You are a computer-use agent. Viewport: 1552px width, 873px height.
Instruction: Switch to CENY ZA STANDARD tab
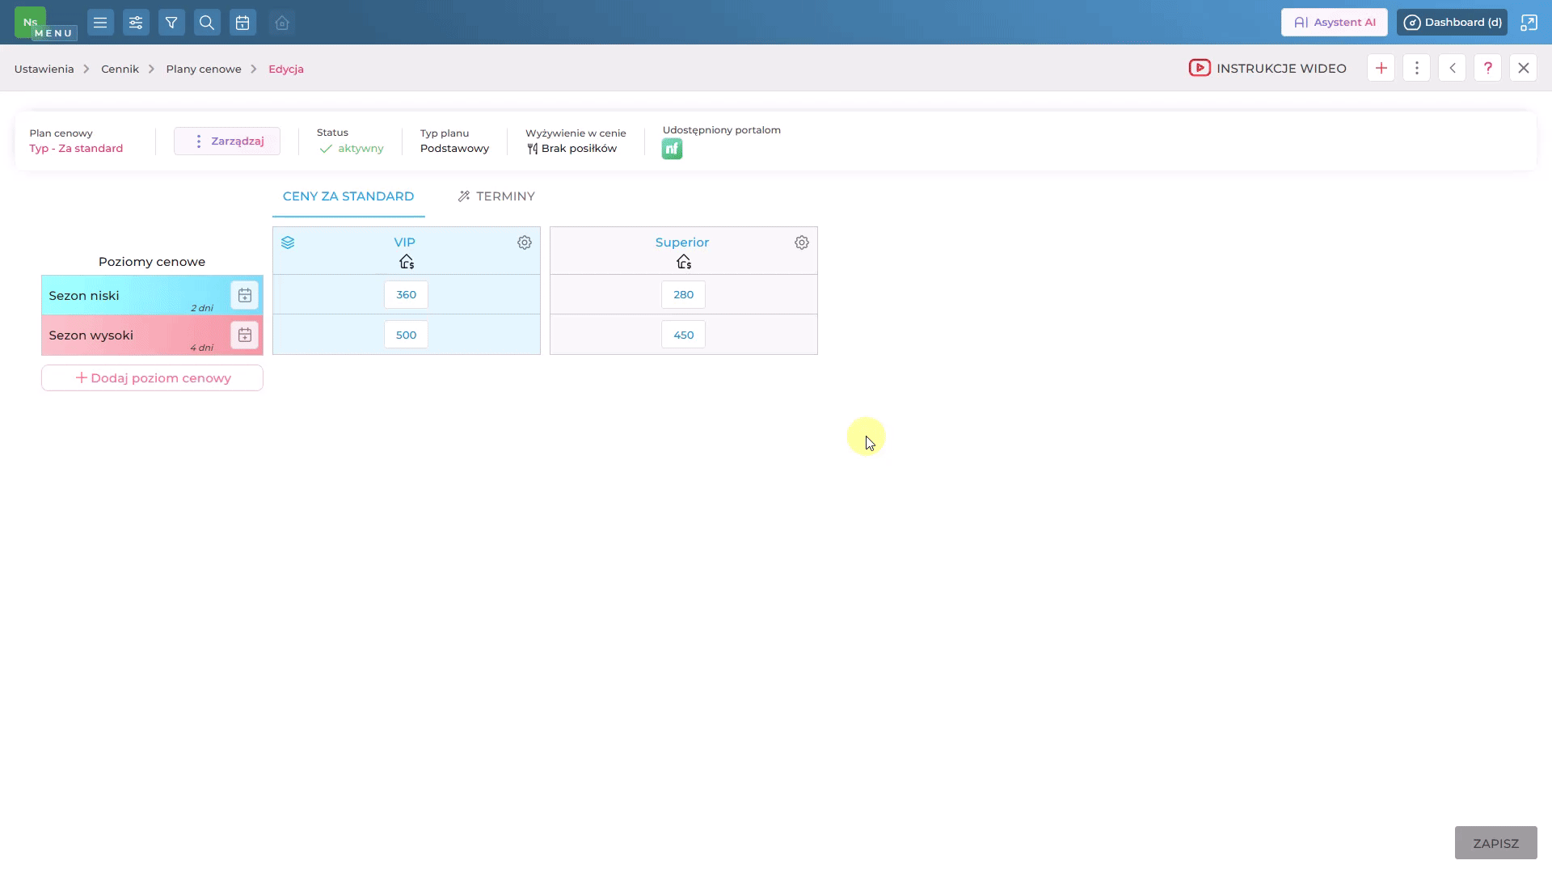coord(348,196)
